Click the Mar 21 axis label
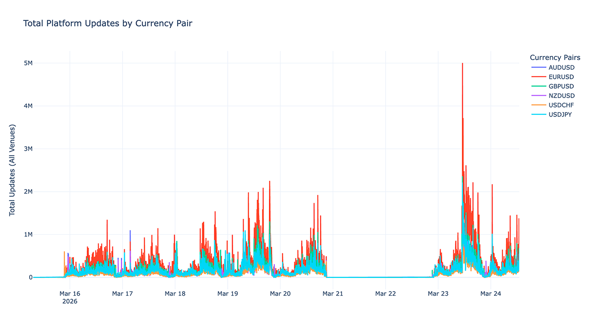Viewport: 594px width, 321px height. (x=332, y=293)
